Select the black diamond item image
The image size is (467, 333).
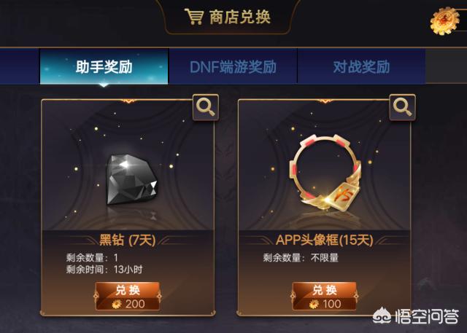132,179
